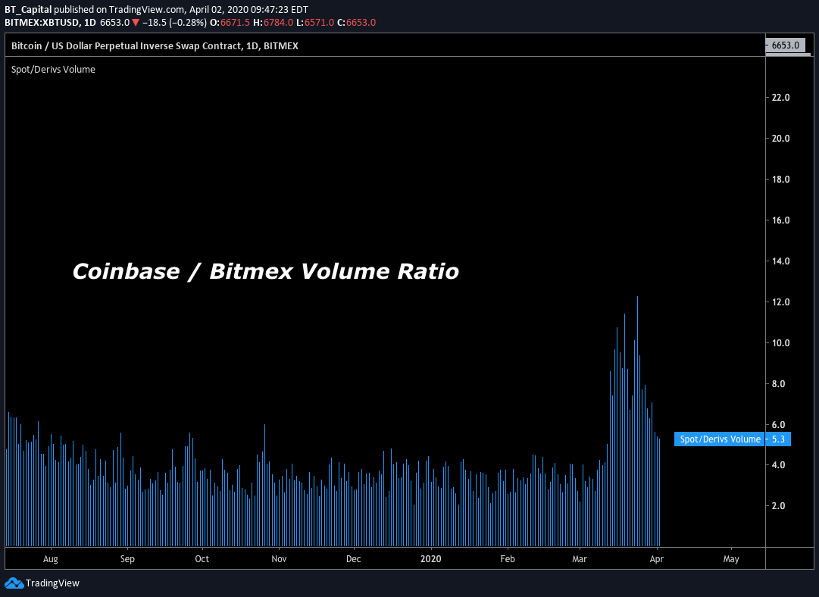Image resolution: width=819 pixels, height=597 pixels.
Task: Click the low price value L:6571.0
Action: point(315,23)
